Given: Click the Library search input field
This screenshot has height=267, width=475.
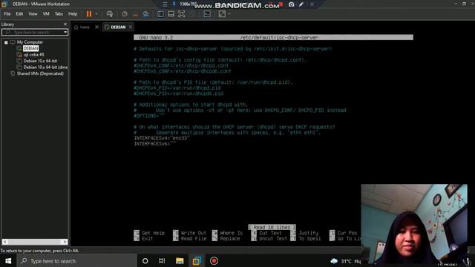Looking at the screenshot, I should point(33,32).
